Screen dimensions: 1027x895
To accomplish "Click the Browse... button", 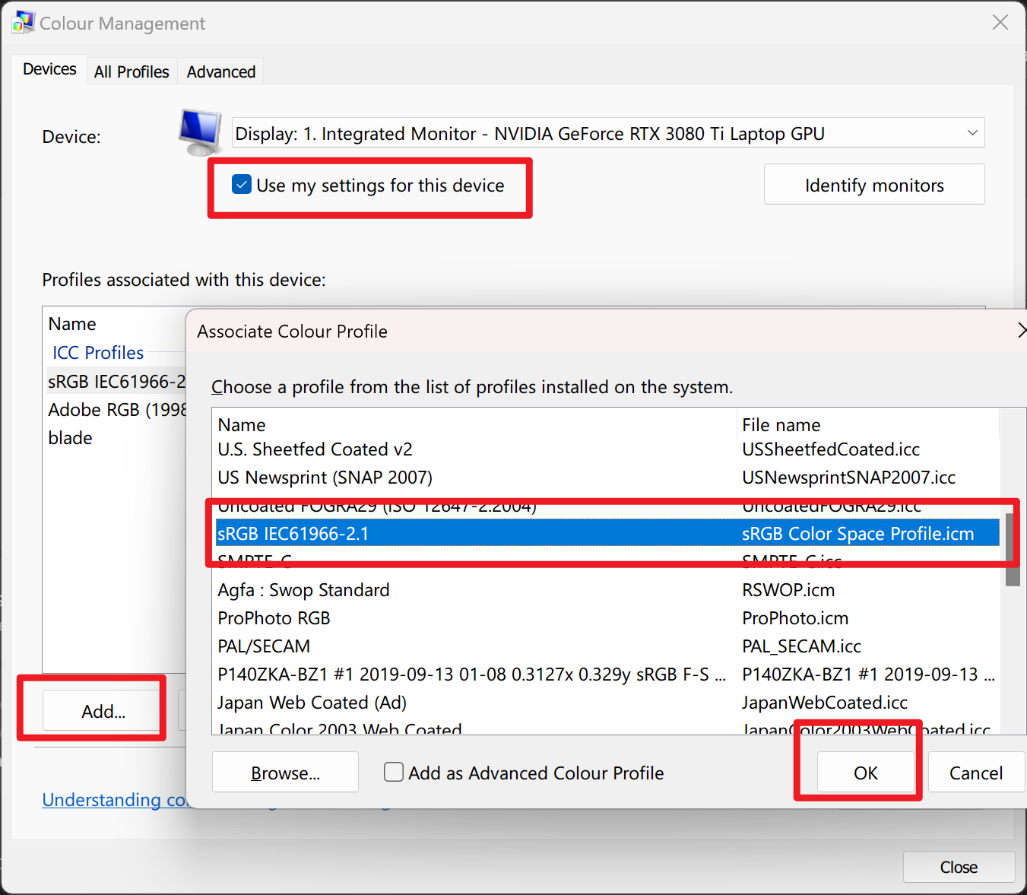I will point(285,773).
